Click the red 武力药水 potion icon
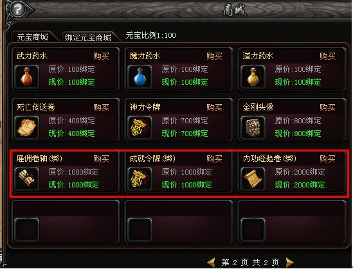The height and width of the screenshot is (269, 353). 26,76
